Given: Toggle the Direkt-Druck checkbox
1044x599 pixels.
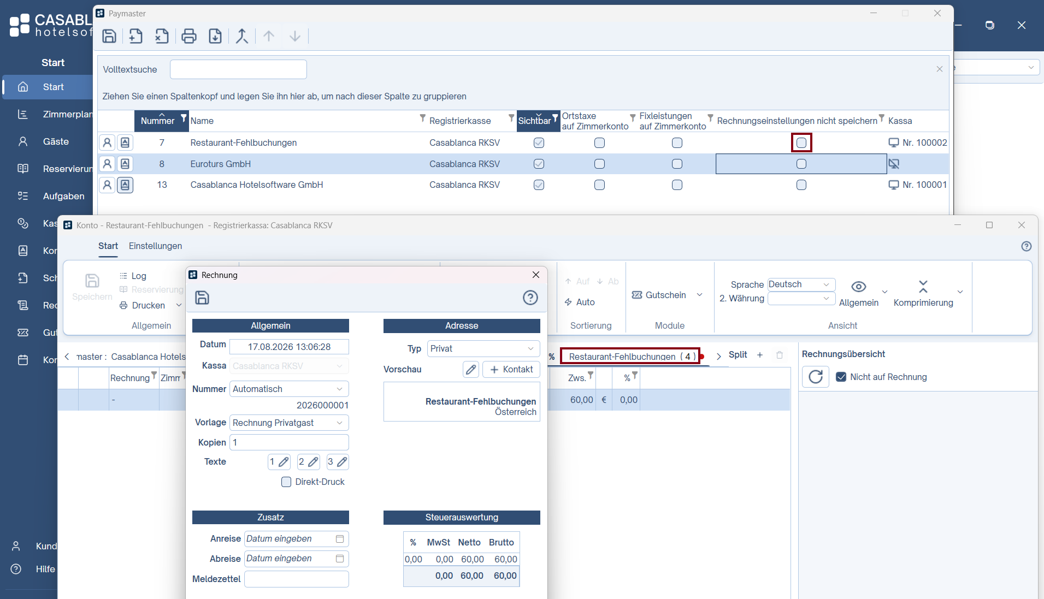Looking at the screenshot, I should [286, 482].
